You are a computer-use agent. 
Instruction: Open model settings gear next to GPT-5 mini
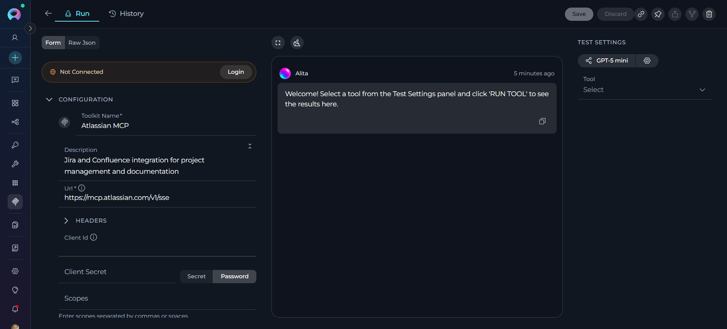(x=647, y=61)
